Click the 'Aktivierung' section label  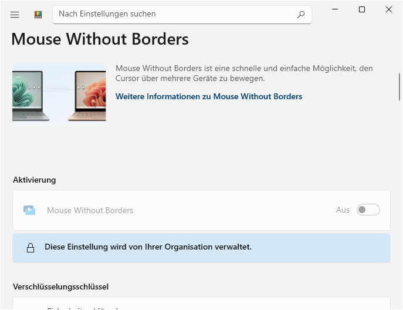[x=35, y=180]
